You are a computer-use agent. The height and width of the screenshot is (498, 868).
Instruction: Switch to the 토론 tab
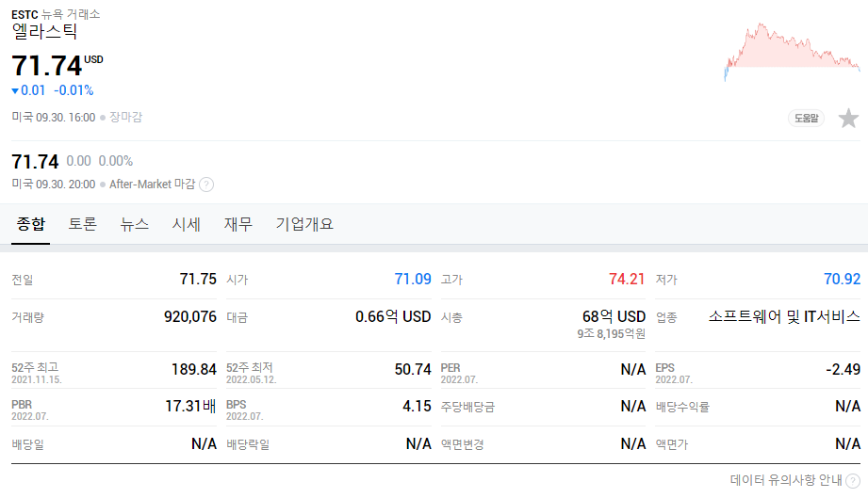coord(83,224)
